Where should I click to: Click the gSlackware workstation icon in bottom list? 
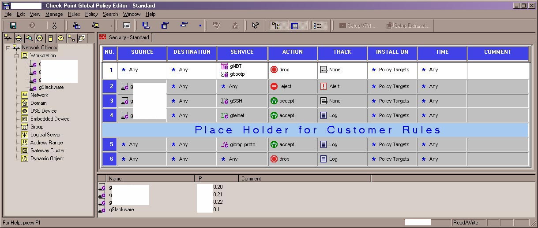click(102, 210)
